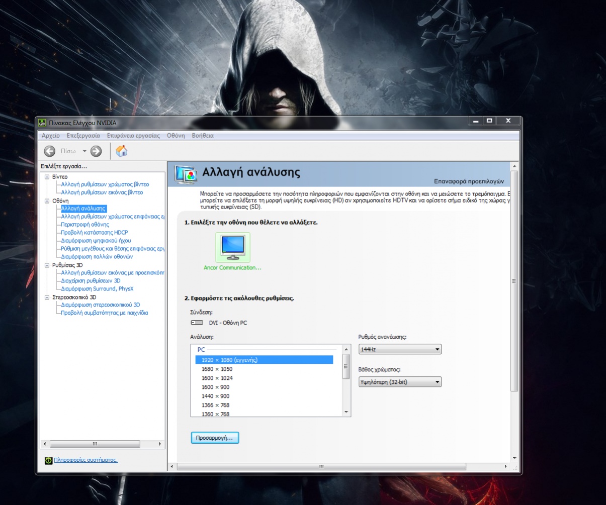Click the main panel scroll up arrow
This screenshot has width=606, height=505.
[514, 165]
